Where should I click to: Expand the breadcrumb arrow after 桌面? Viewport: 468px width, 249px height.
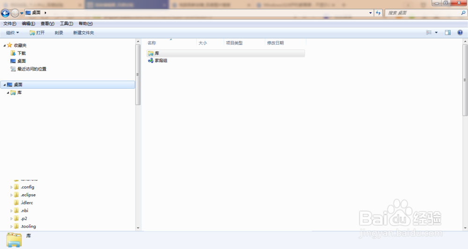(45, 13)
